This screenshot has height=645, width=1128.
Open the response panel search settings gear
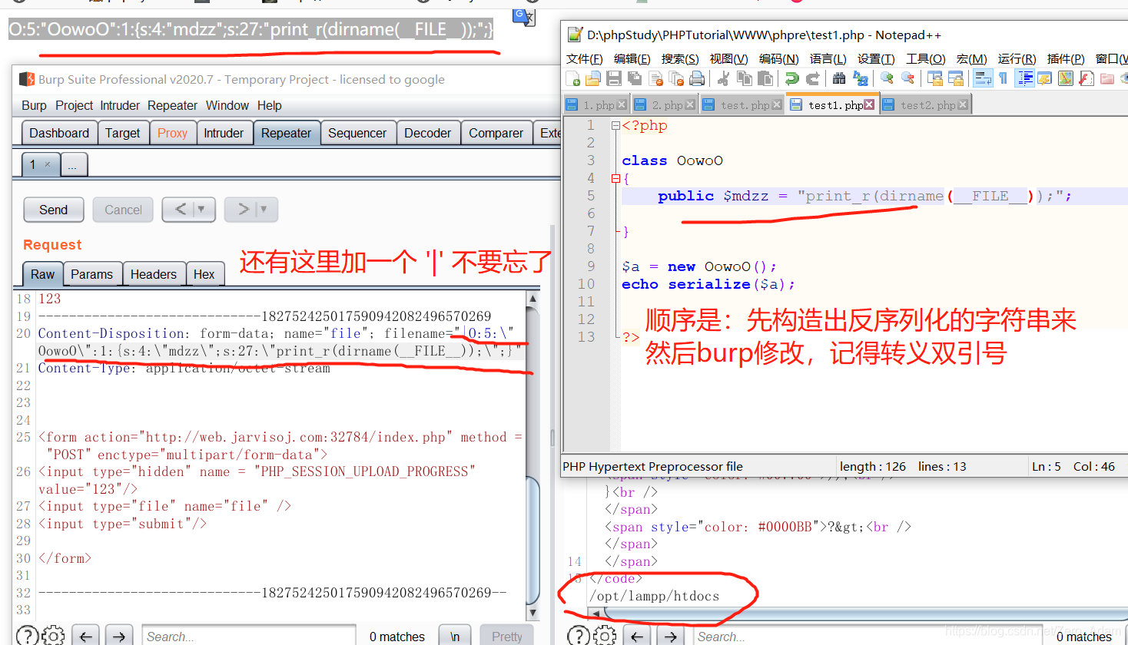coord(604,636)
